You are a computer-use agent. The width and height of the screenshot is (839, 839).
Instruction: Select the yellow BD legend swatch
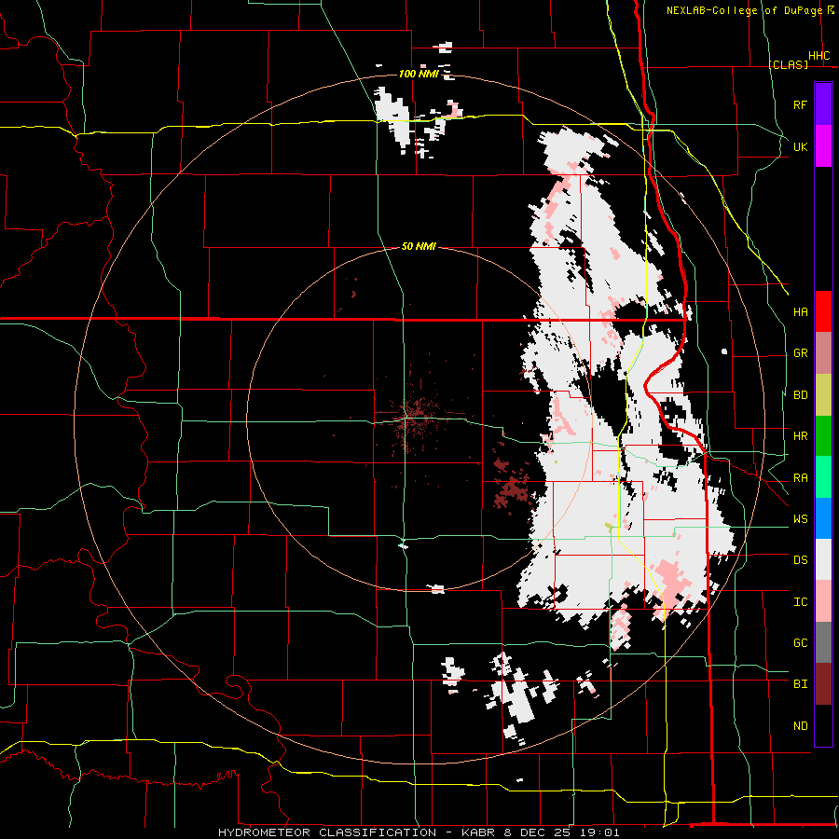[823, 395]
